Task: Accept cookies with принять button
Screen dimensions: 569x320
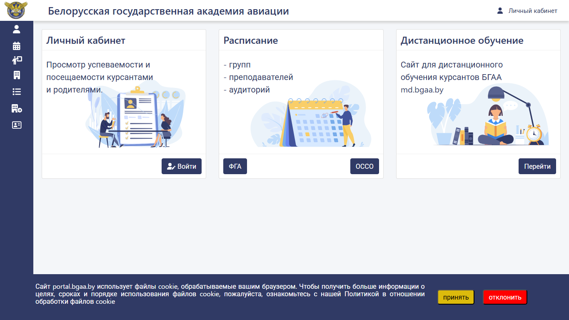Action: pyautogui.click(x=456, y=297)
